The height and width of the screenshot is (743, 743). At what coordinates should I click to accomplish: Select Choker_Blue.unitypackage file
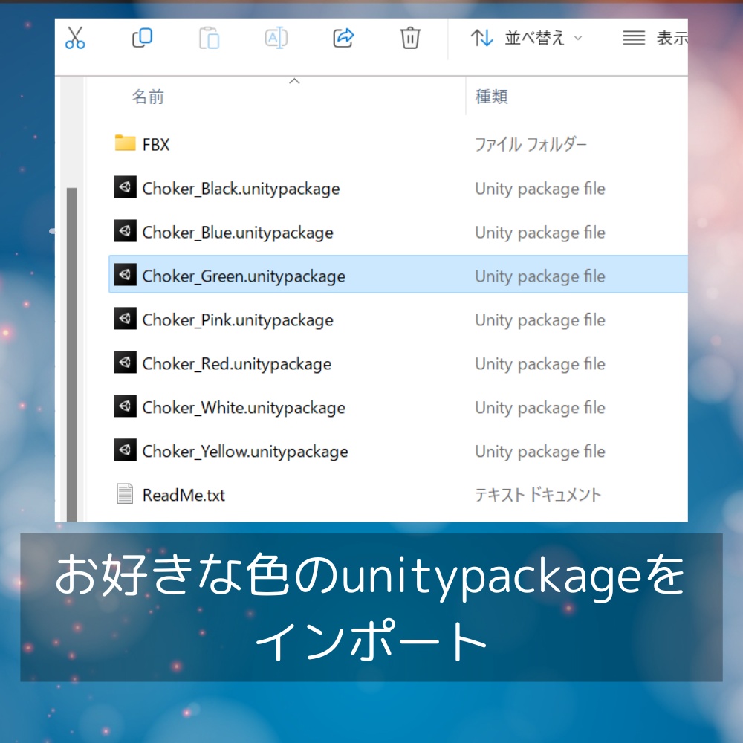(x=238, y=233)
